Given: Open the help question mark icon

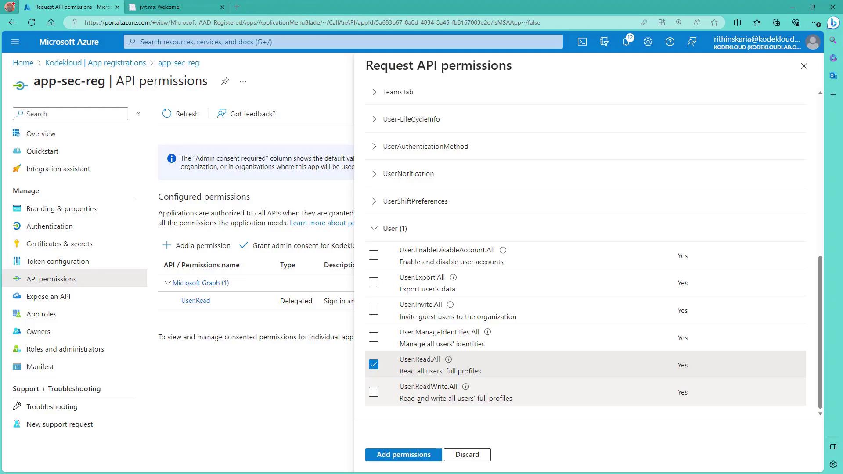Looking at the screenshot, I should 670,42.
